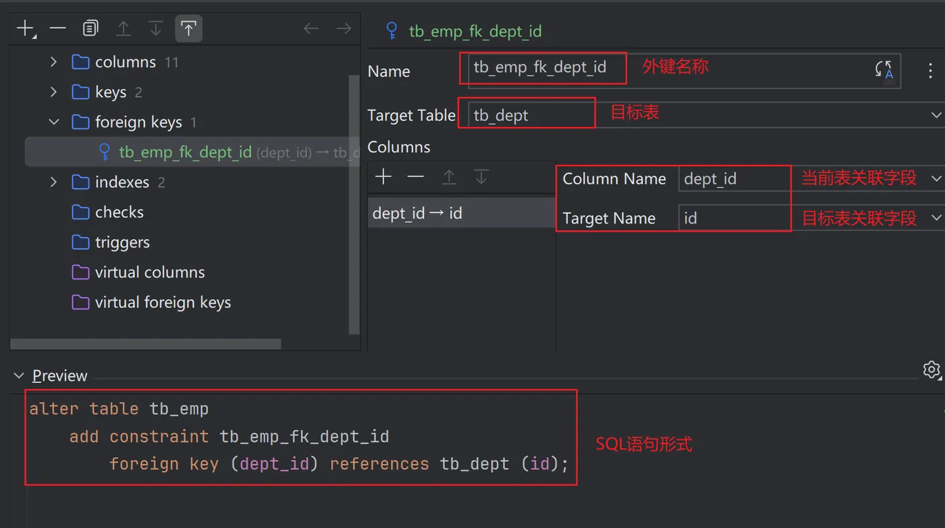Viewport: 945px width, 528px height.
Task: Click the columns folder icon
Action: [x=80, y=62]
